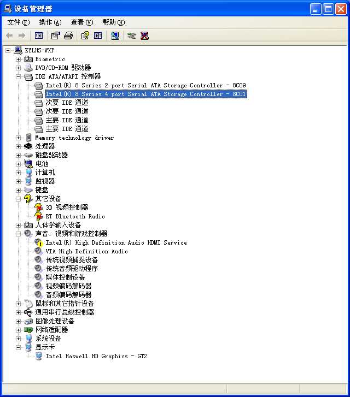The height and width of the screenshot is (397, 350).
Task: Select 传统音频驱动程序 entry
Action: click(x=72, y=269)
